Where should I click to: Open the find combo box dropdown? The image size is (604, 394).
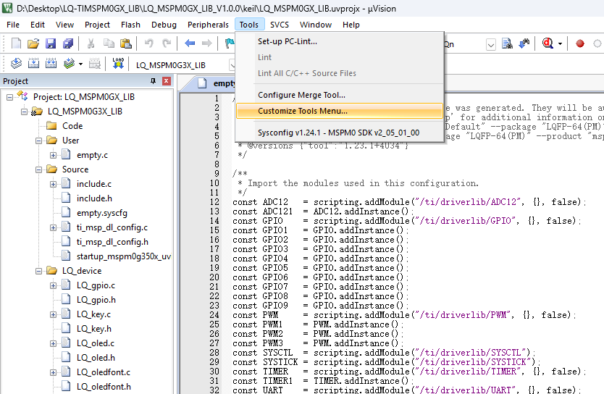click(490, 44)
